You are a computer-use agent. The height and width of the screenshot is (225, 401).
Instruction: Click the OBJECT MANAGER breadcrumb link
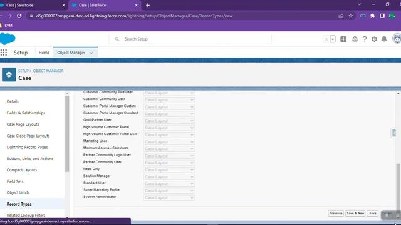coord(48,71)
